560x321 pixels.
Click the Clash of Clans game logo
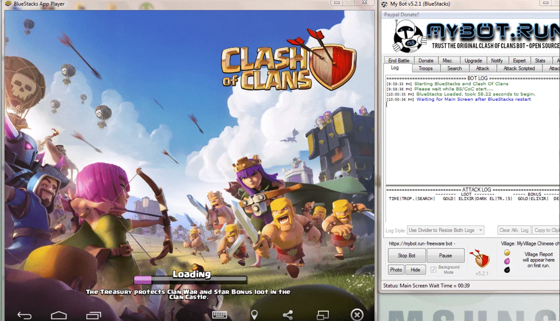pos(289,59)
